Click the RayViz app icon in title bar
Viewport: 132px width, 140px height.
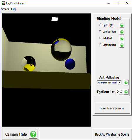(3, 3)
